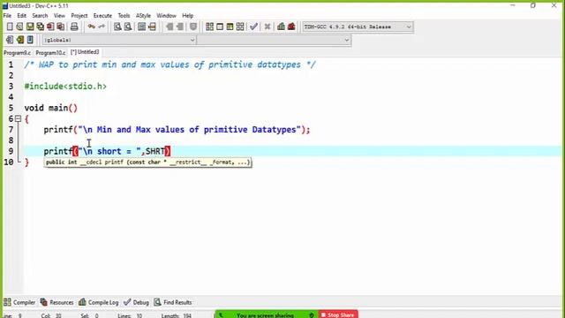Show the Resources panel tab
This screenshot has width=565, height=318.
(56, 302)
